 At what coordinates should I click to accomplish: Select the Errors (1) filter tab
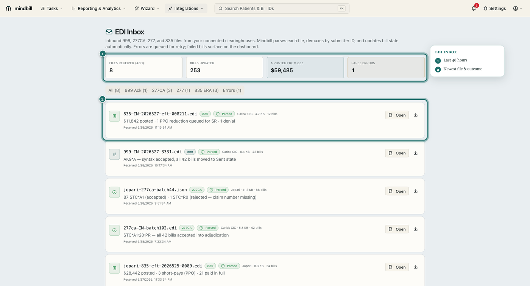click(232, 90)
